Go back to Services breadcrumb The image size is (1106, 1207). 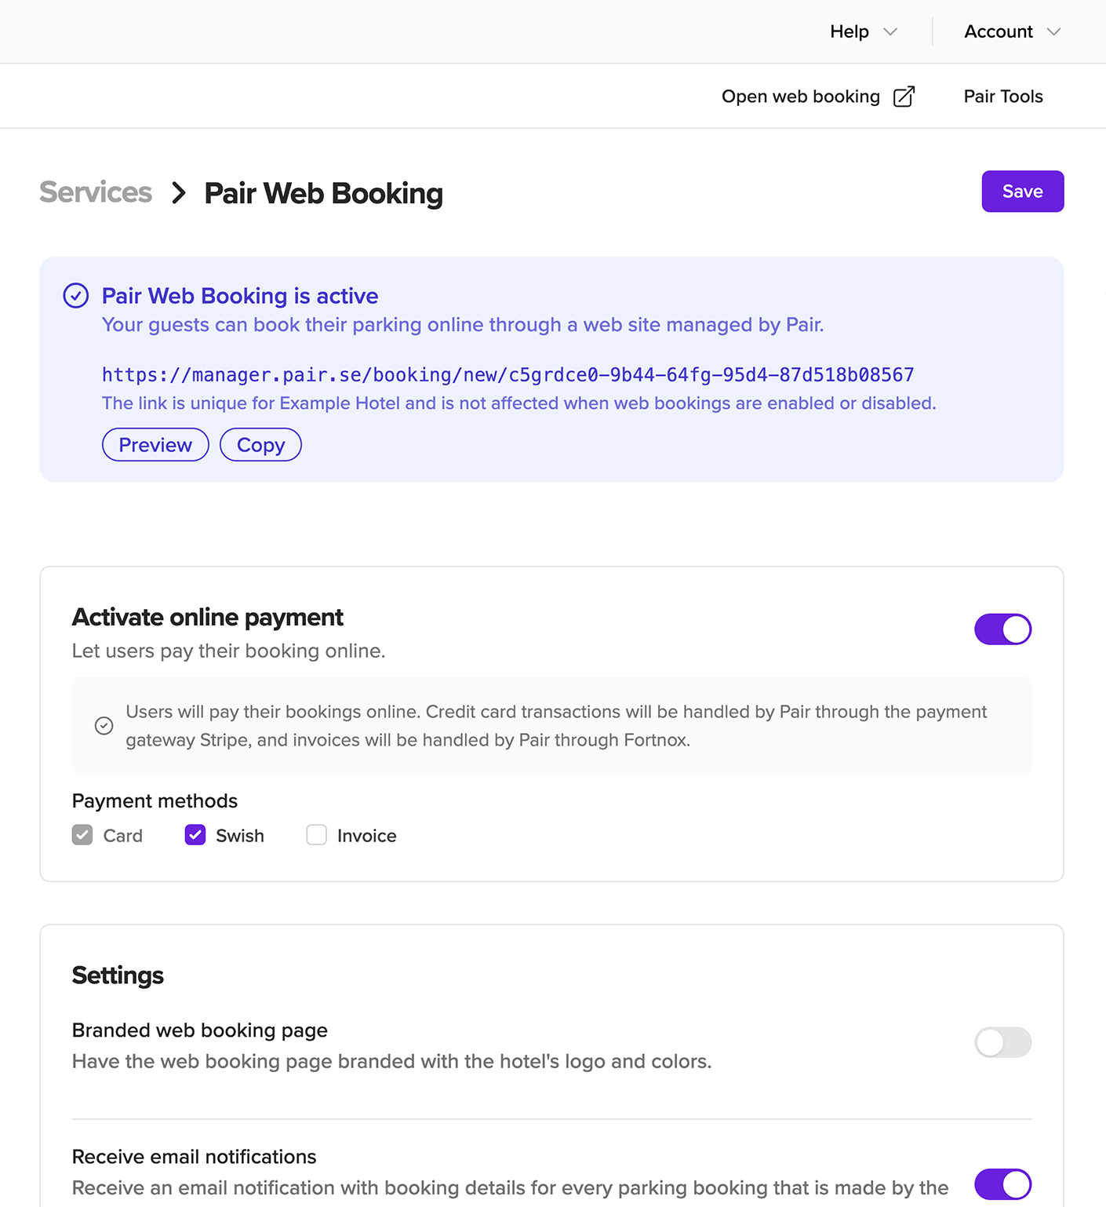[x=96, y=192]
